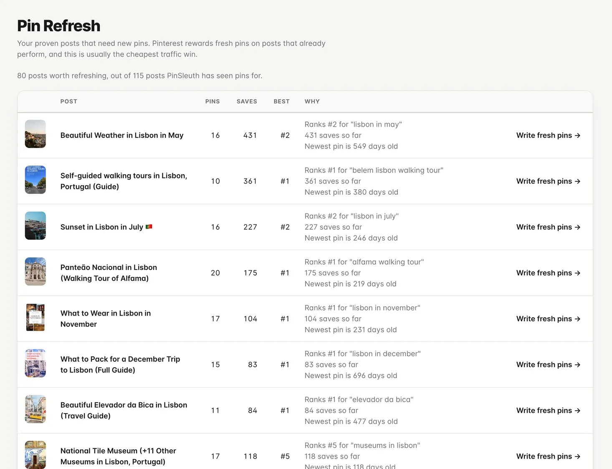Click text Newest pin is 549 days old
This screenshot has height=469, width=612.
pos(351,146)
